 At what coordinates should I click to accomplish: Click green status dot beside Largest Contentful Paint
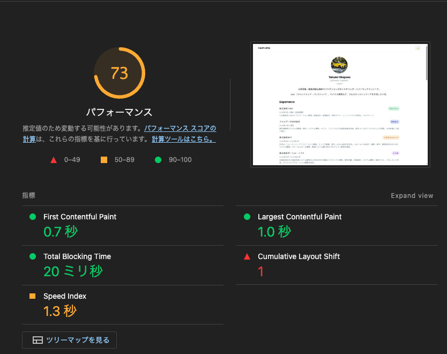(x=247, y=217)
